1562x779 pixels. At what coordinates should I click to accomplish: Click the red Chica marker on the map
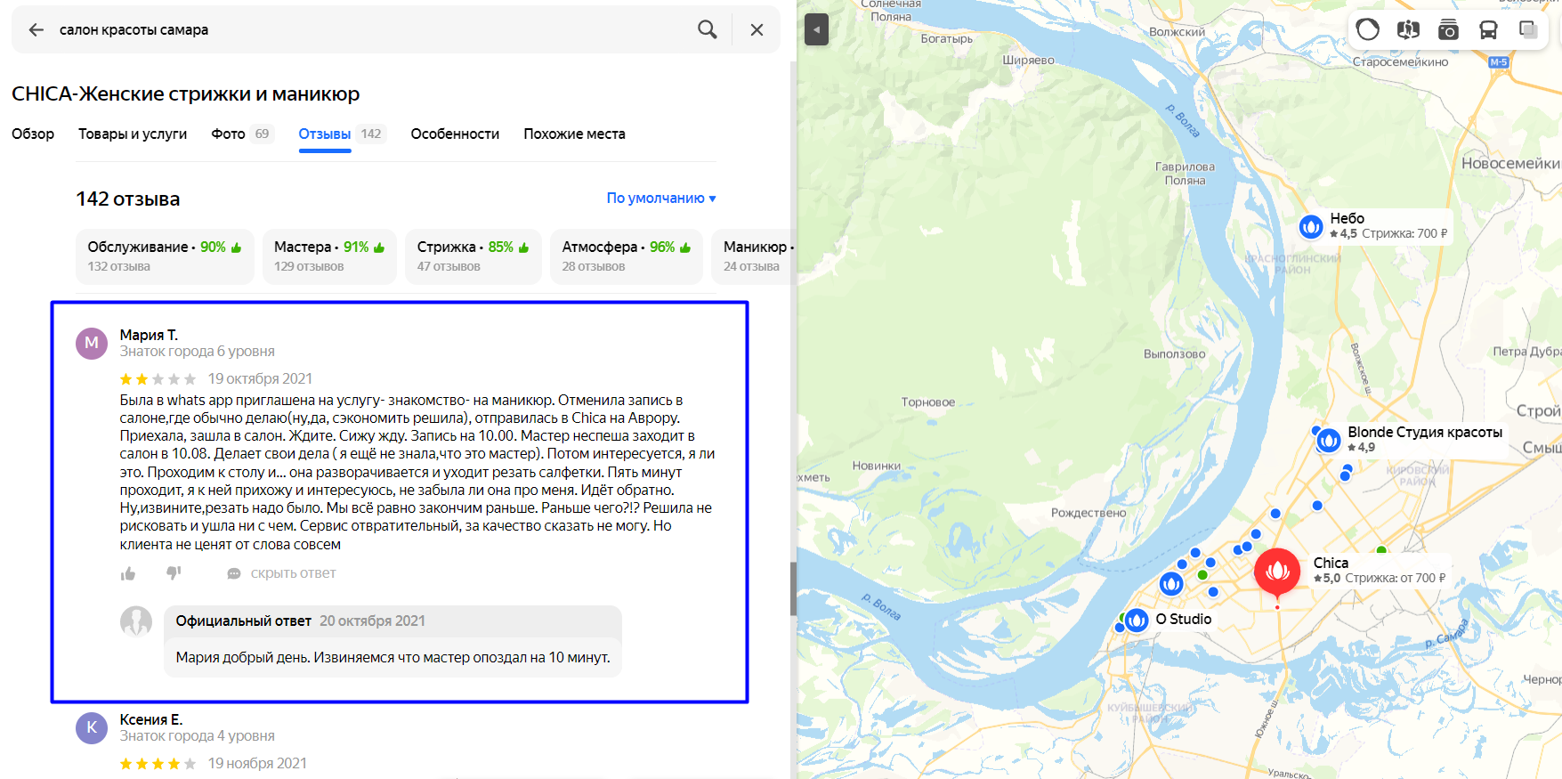(1277, 571)
